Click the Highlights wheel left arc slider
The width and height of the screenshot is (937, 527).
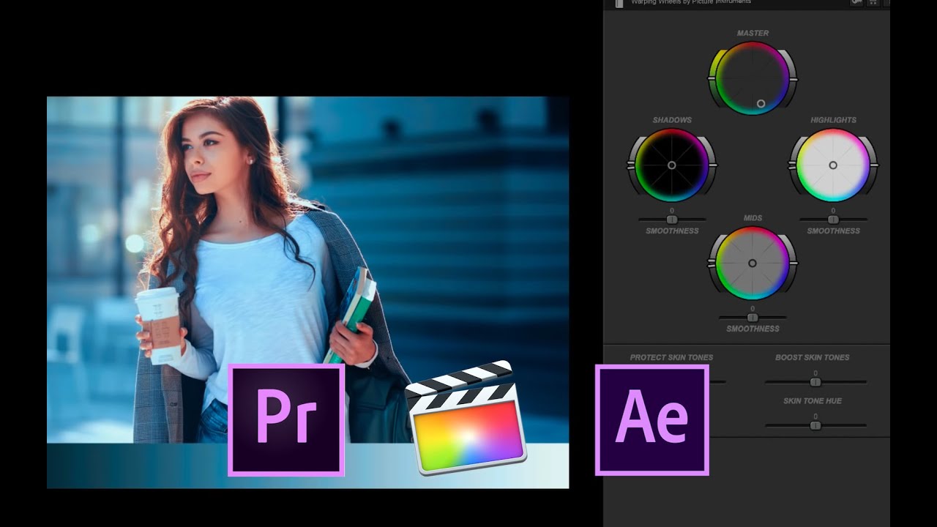click(792, 165)
